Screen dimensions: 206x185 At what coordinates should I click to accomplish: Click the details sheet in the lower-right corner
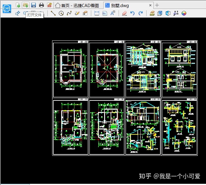click(180, 127)
